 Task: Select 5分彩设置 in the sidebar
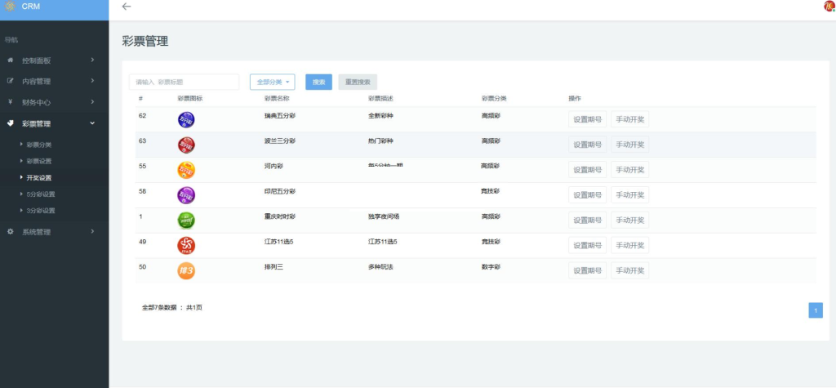(x=41, y=194)
